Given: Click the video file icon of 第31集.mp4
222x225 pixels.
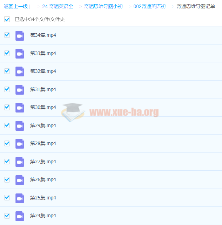Looking at the screenshot, I should (x=20, y=90).
